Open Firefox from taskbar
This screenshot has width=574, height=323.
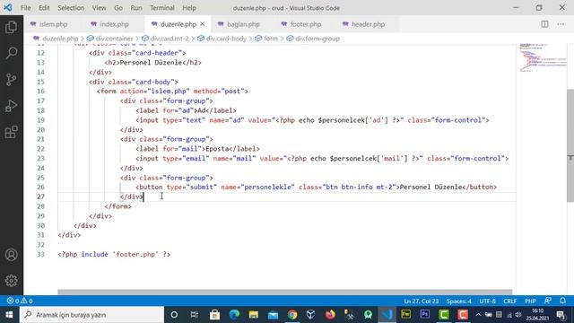pyautogui.click(x=330, y=315)
